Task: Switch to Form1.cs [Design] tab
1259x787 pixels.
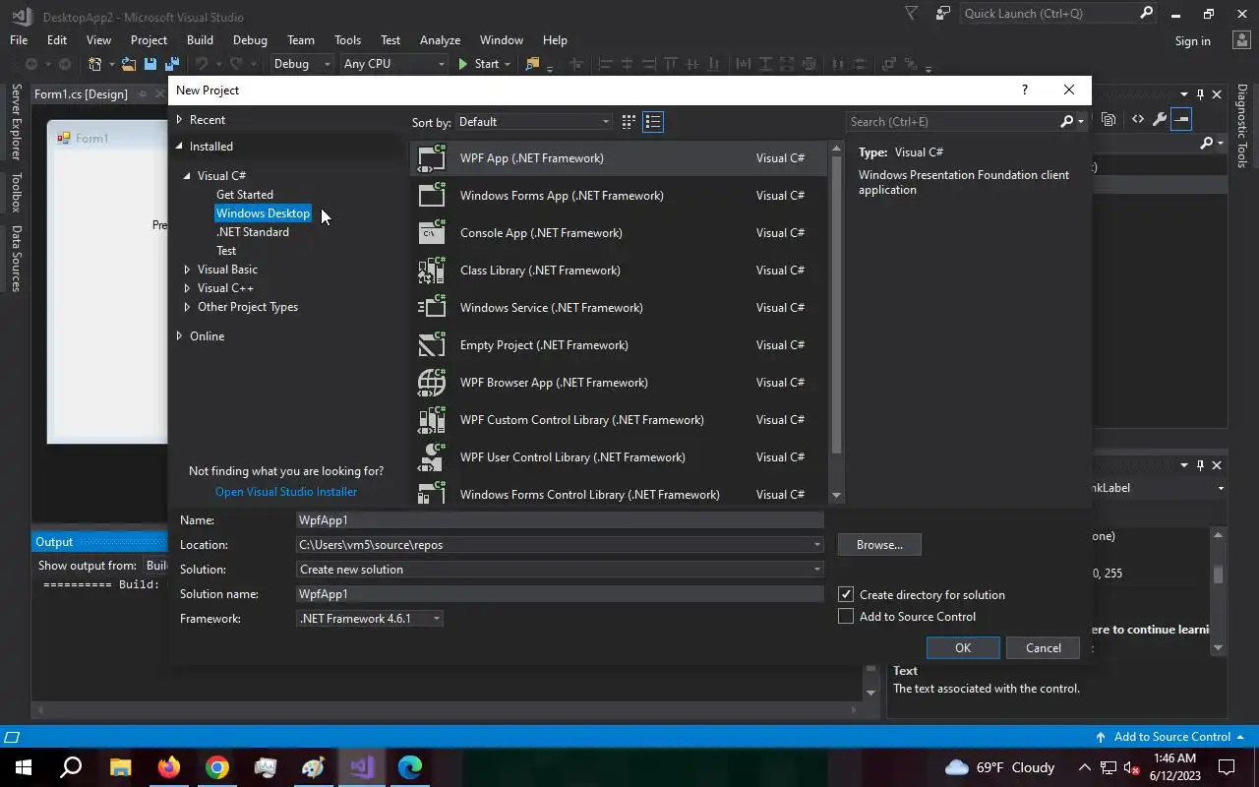Action: (x=81, y=93)
